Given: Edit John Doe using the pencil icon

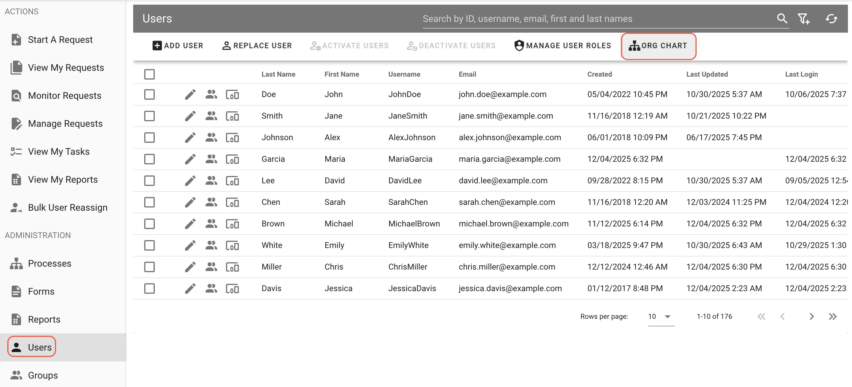Looking at the screenshot, I should point(190,94).
